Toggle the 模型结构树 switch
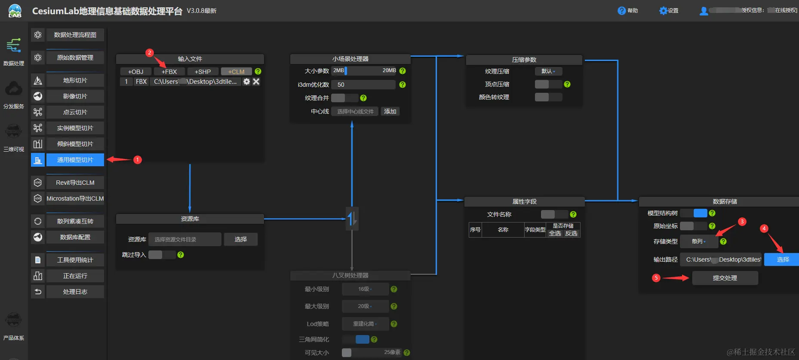Screen dimensions: 799x360 pyautogui.click(x=694, y=213)
